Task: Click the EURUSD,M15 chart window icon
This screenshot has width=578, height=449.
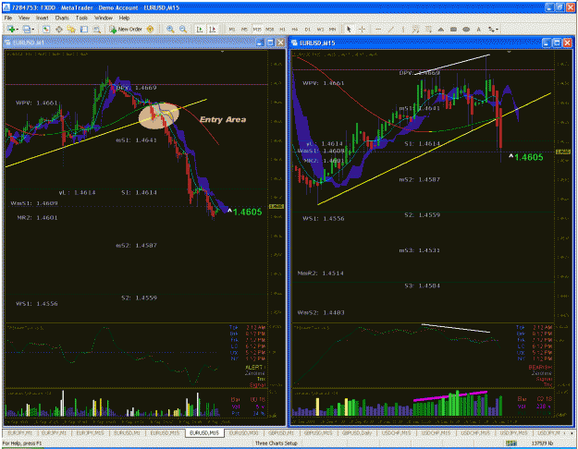Action: point(294,42)
